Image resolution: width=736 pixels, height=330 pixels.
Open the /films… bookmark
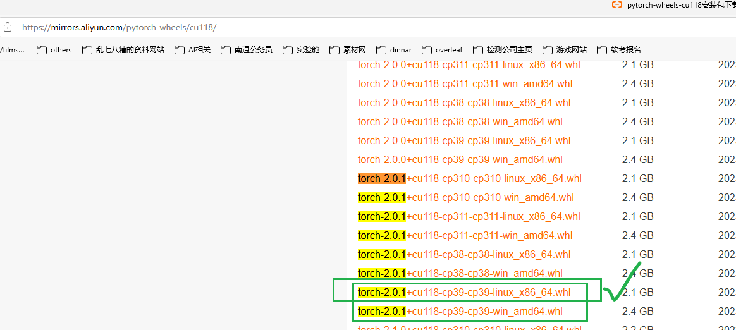[12, 50]
